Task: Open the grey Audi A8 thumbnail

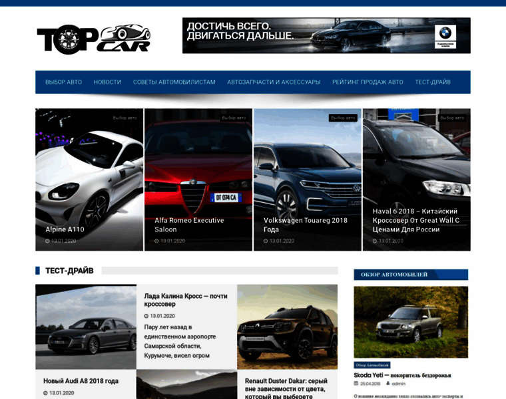Action: tap(86, 327)
